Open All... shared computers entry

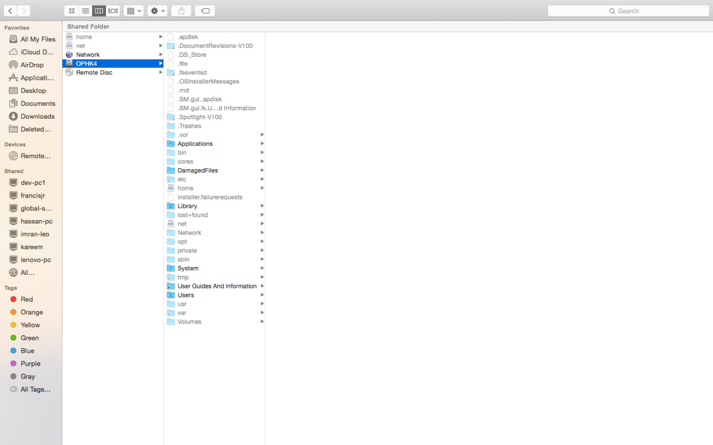(31, 272)
